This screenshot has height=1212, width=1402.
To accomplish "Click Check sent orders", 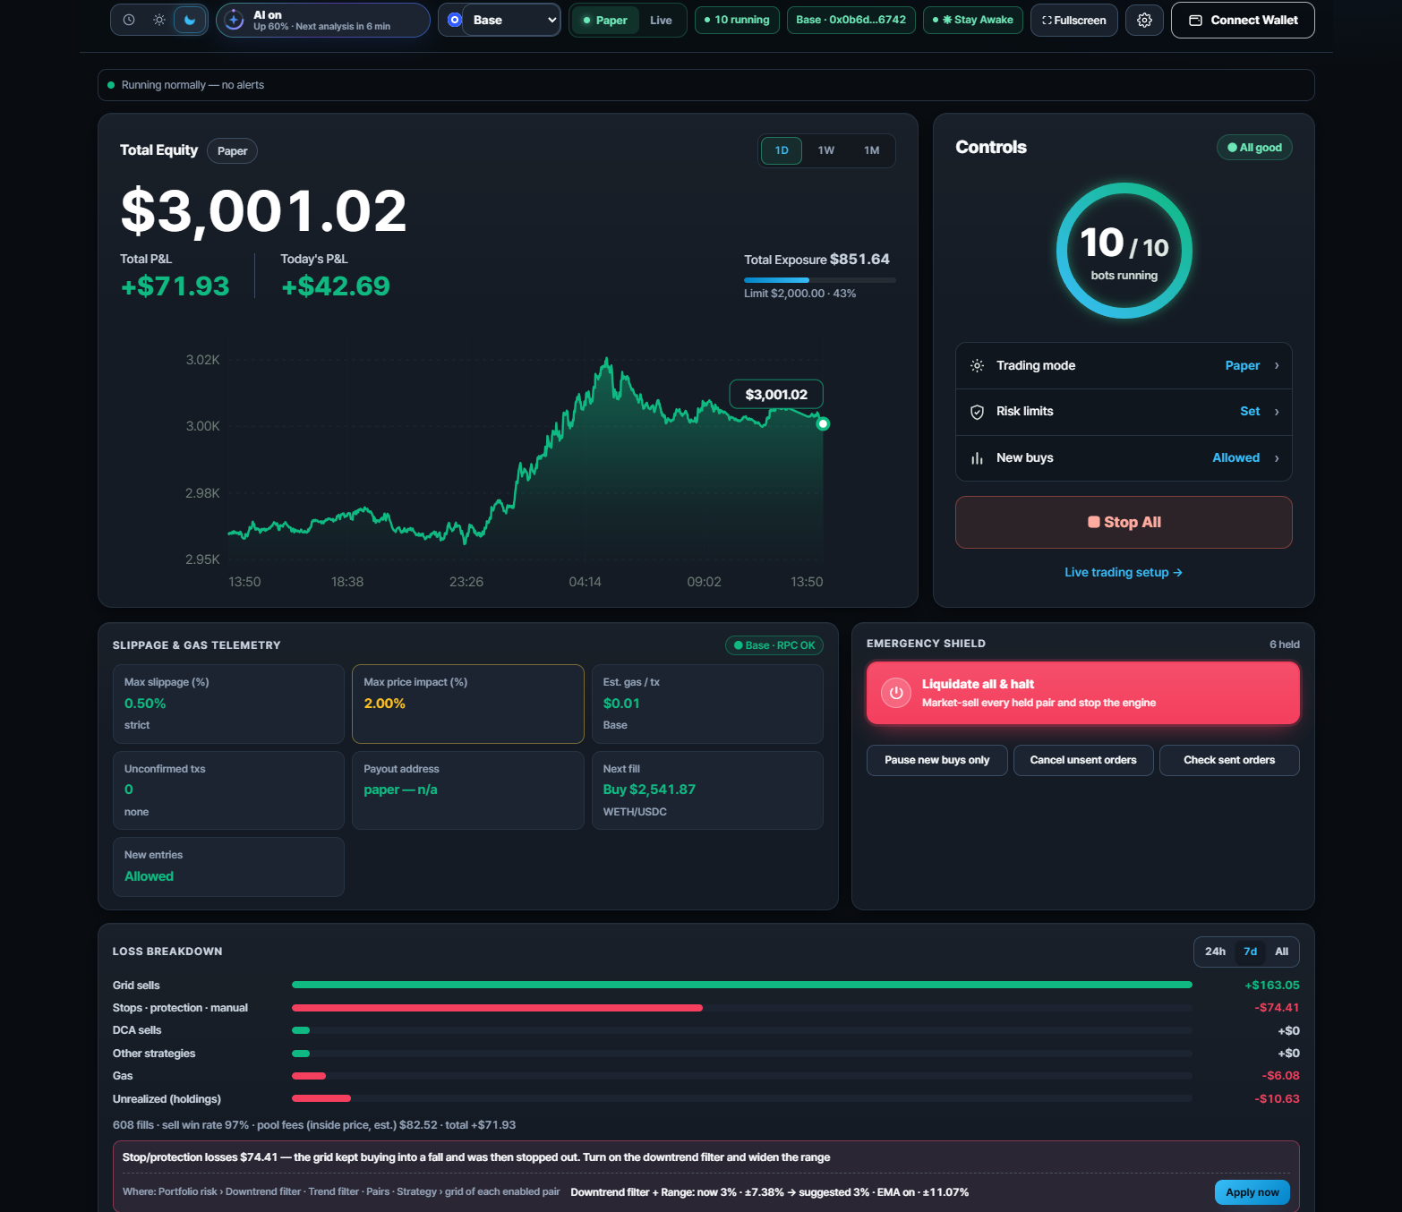I will pyautogui.click(x=1229, y=760).
